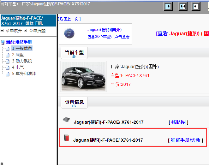The image size is (209, 165).
Task: Click Jaguar(捷豹)-F-PACE/ X761-2017 title in 维修手册 row
Action: [x=108, y=140]
